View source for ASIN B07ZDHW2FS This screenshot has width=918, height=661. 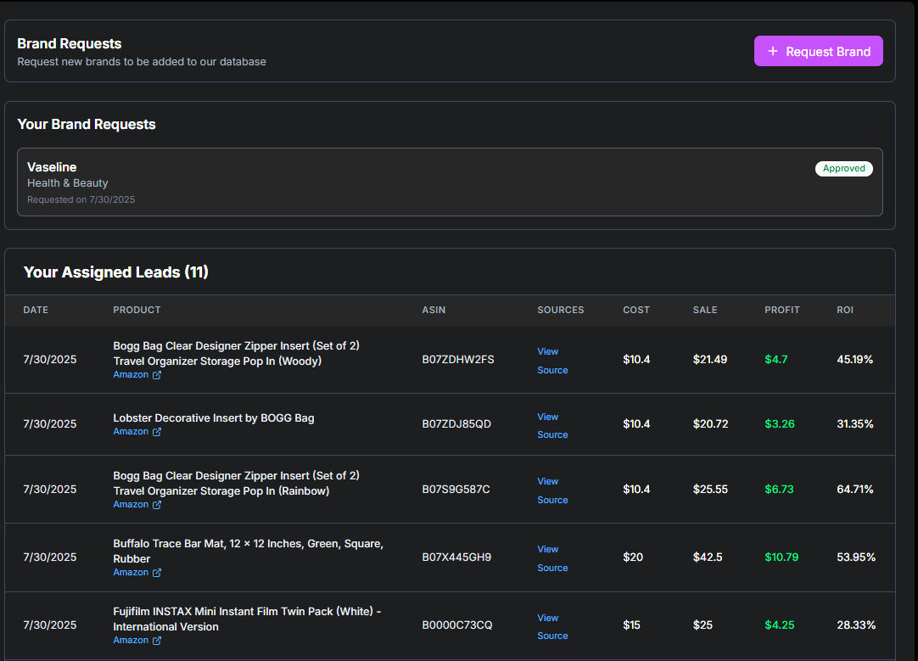551,361
